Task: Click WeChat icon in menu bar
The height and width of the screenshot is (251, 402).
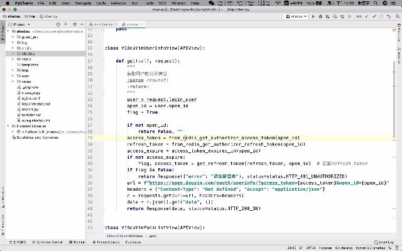Action: (211, 3)
